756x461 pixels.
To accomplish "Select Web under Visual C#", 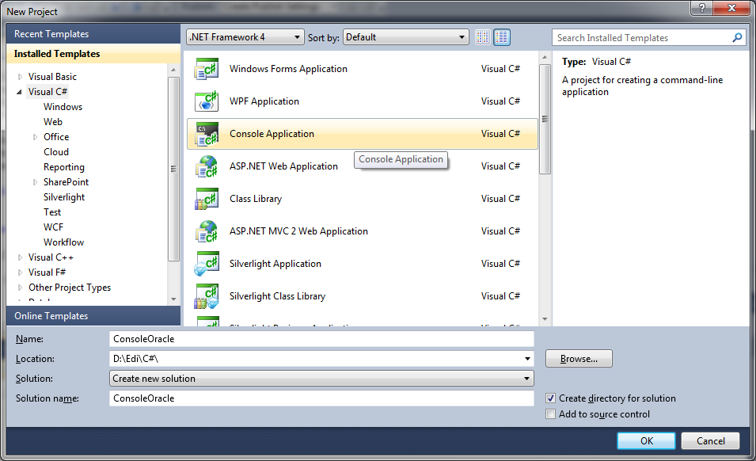I will [52, 122].
